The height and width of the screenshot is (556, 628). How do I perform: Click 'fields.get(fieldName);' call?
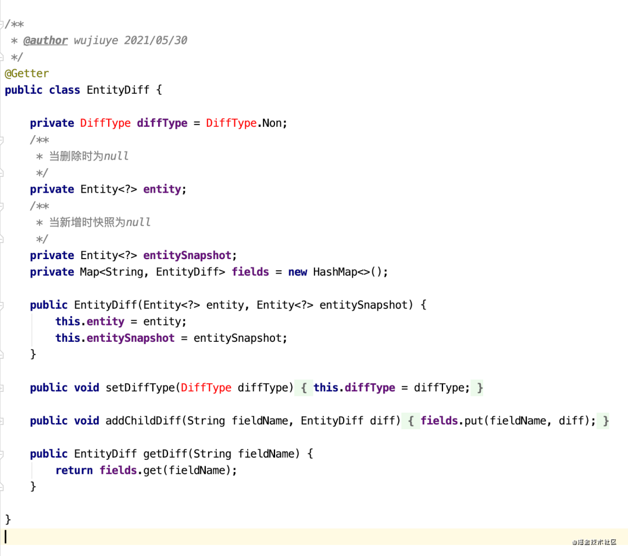[168, 470]
